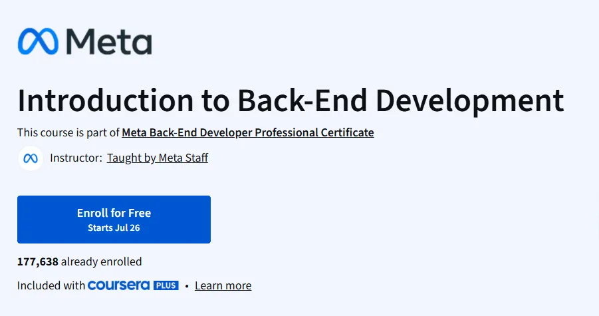Click the Starts Jul 26 text
599x316 pixels.
[114, 228]
